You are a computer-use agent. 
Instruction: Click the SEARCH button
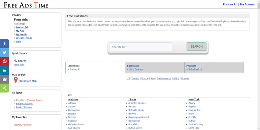[196, 46]
